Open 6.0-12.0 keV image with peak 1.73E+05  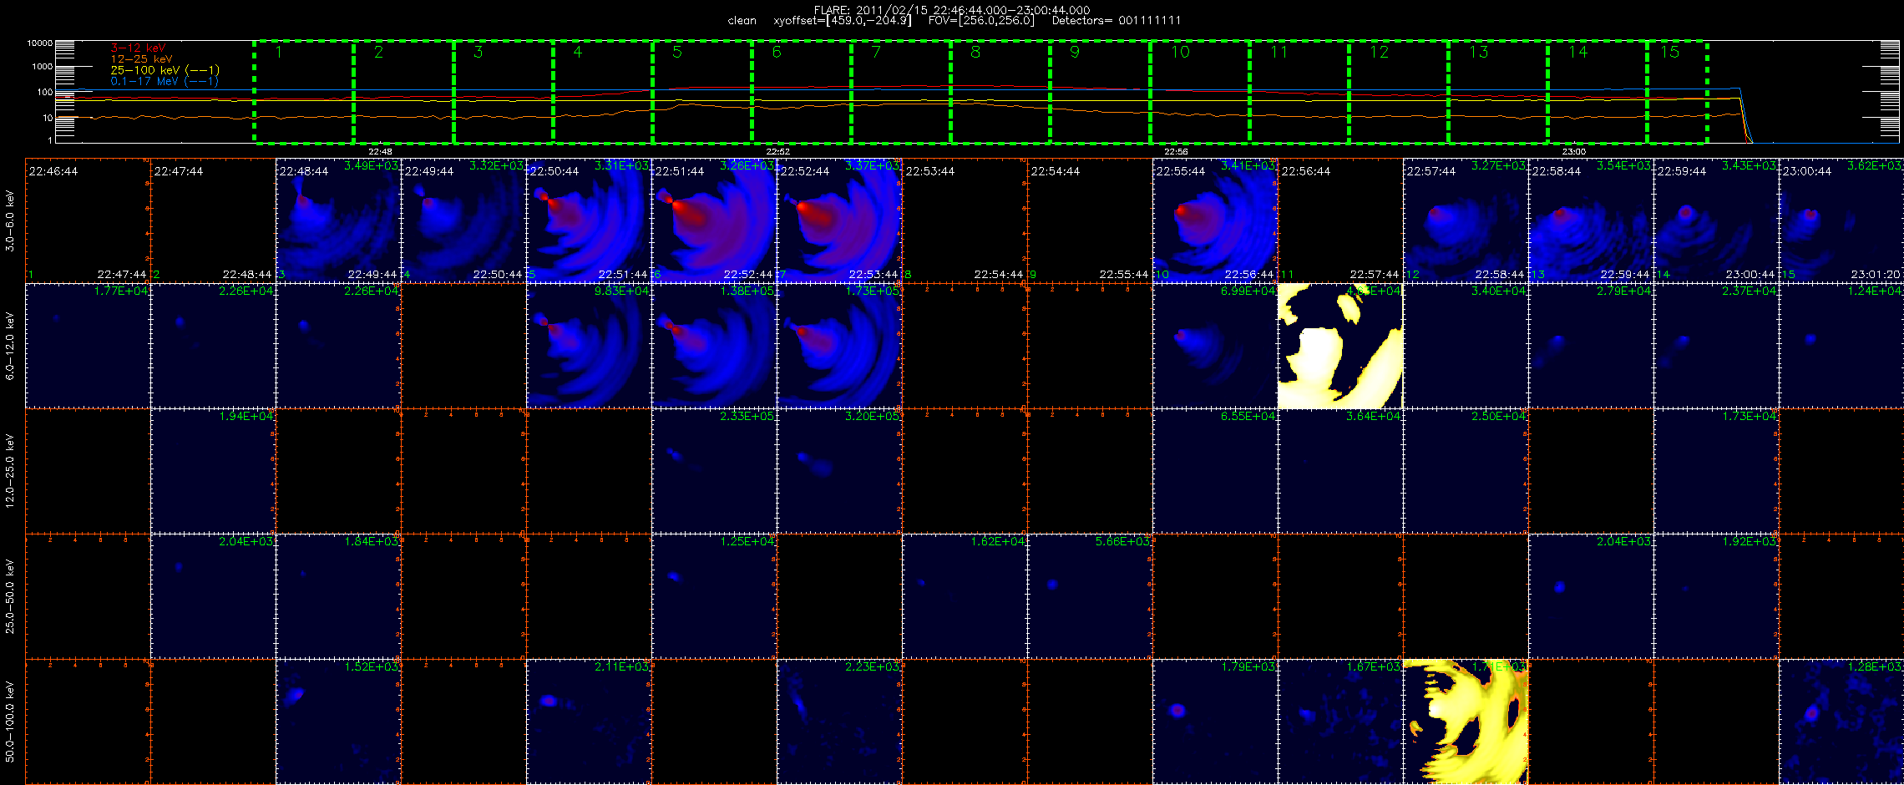pyautogui.click(x=839, y=346)
